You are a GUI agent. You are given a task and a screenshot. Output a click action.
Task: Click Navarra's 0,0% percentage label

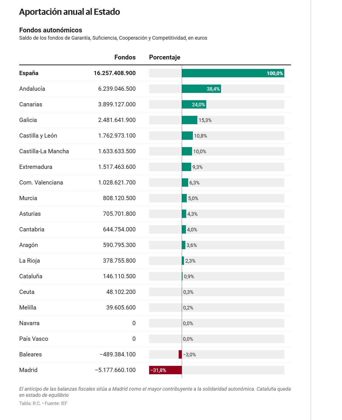(188, 323)
